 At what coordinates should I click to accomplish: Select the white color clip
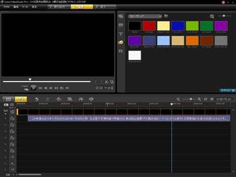135,55
